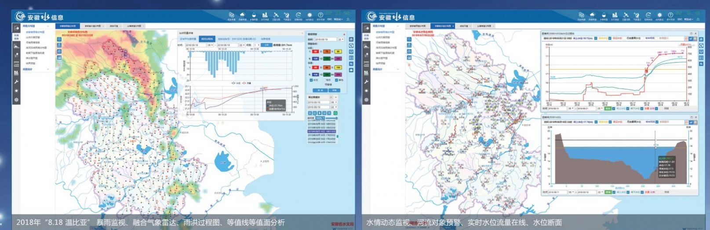
Task: Toggle the 其他 checkbox in rainstorm warning panel
Action: click(x=337, y=80)
